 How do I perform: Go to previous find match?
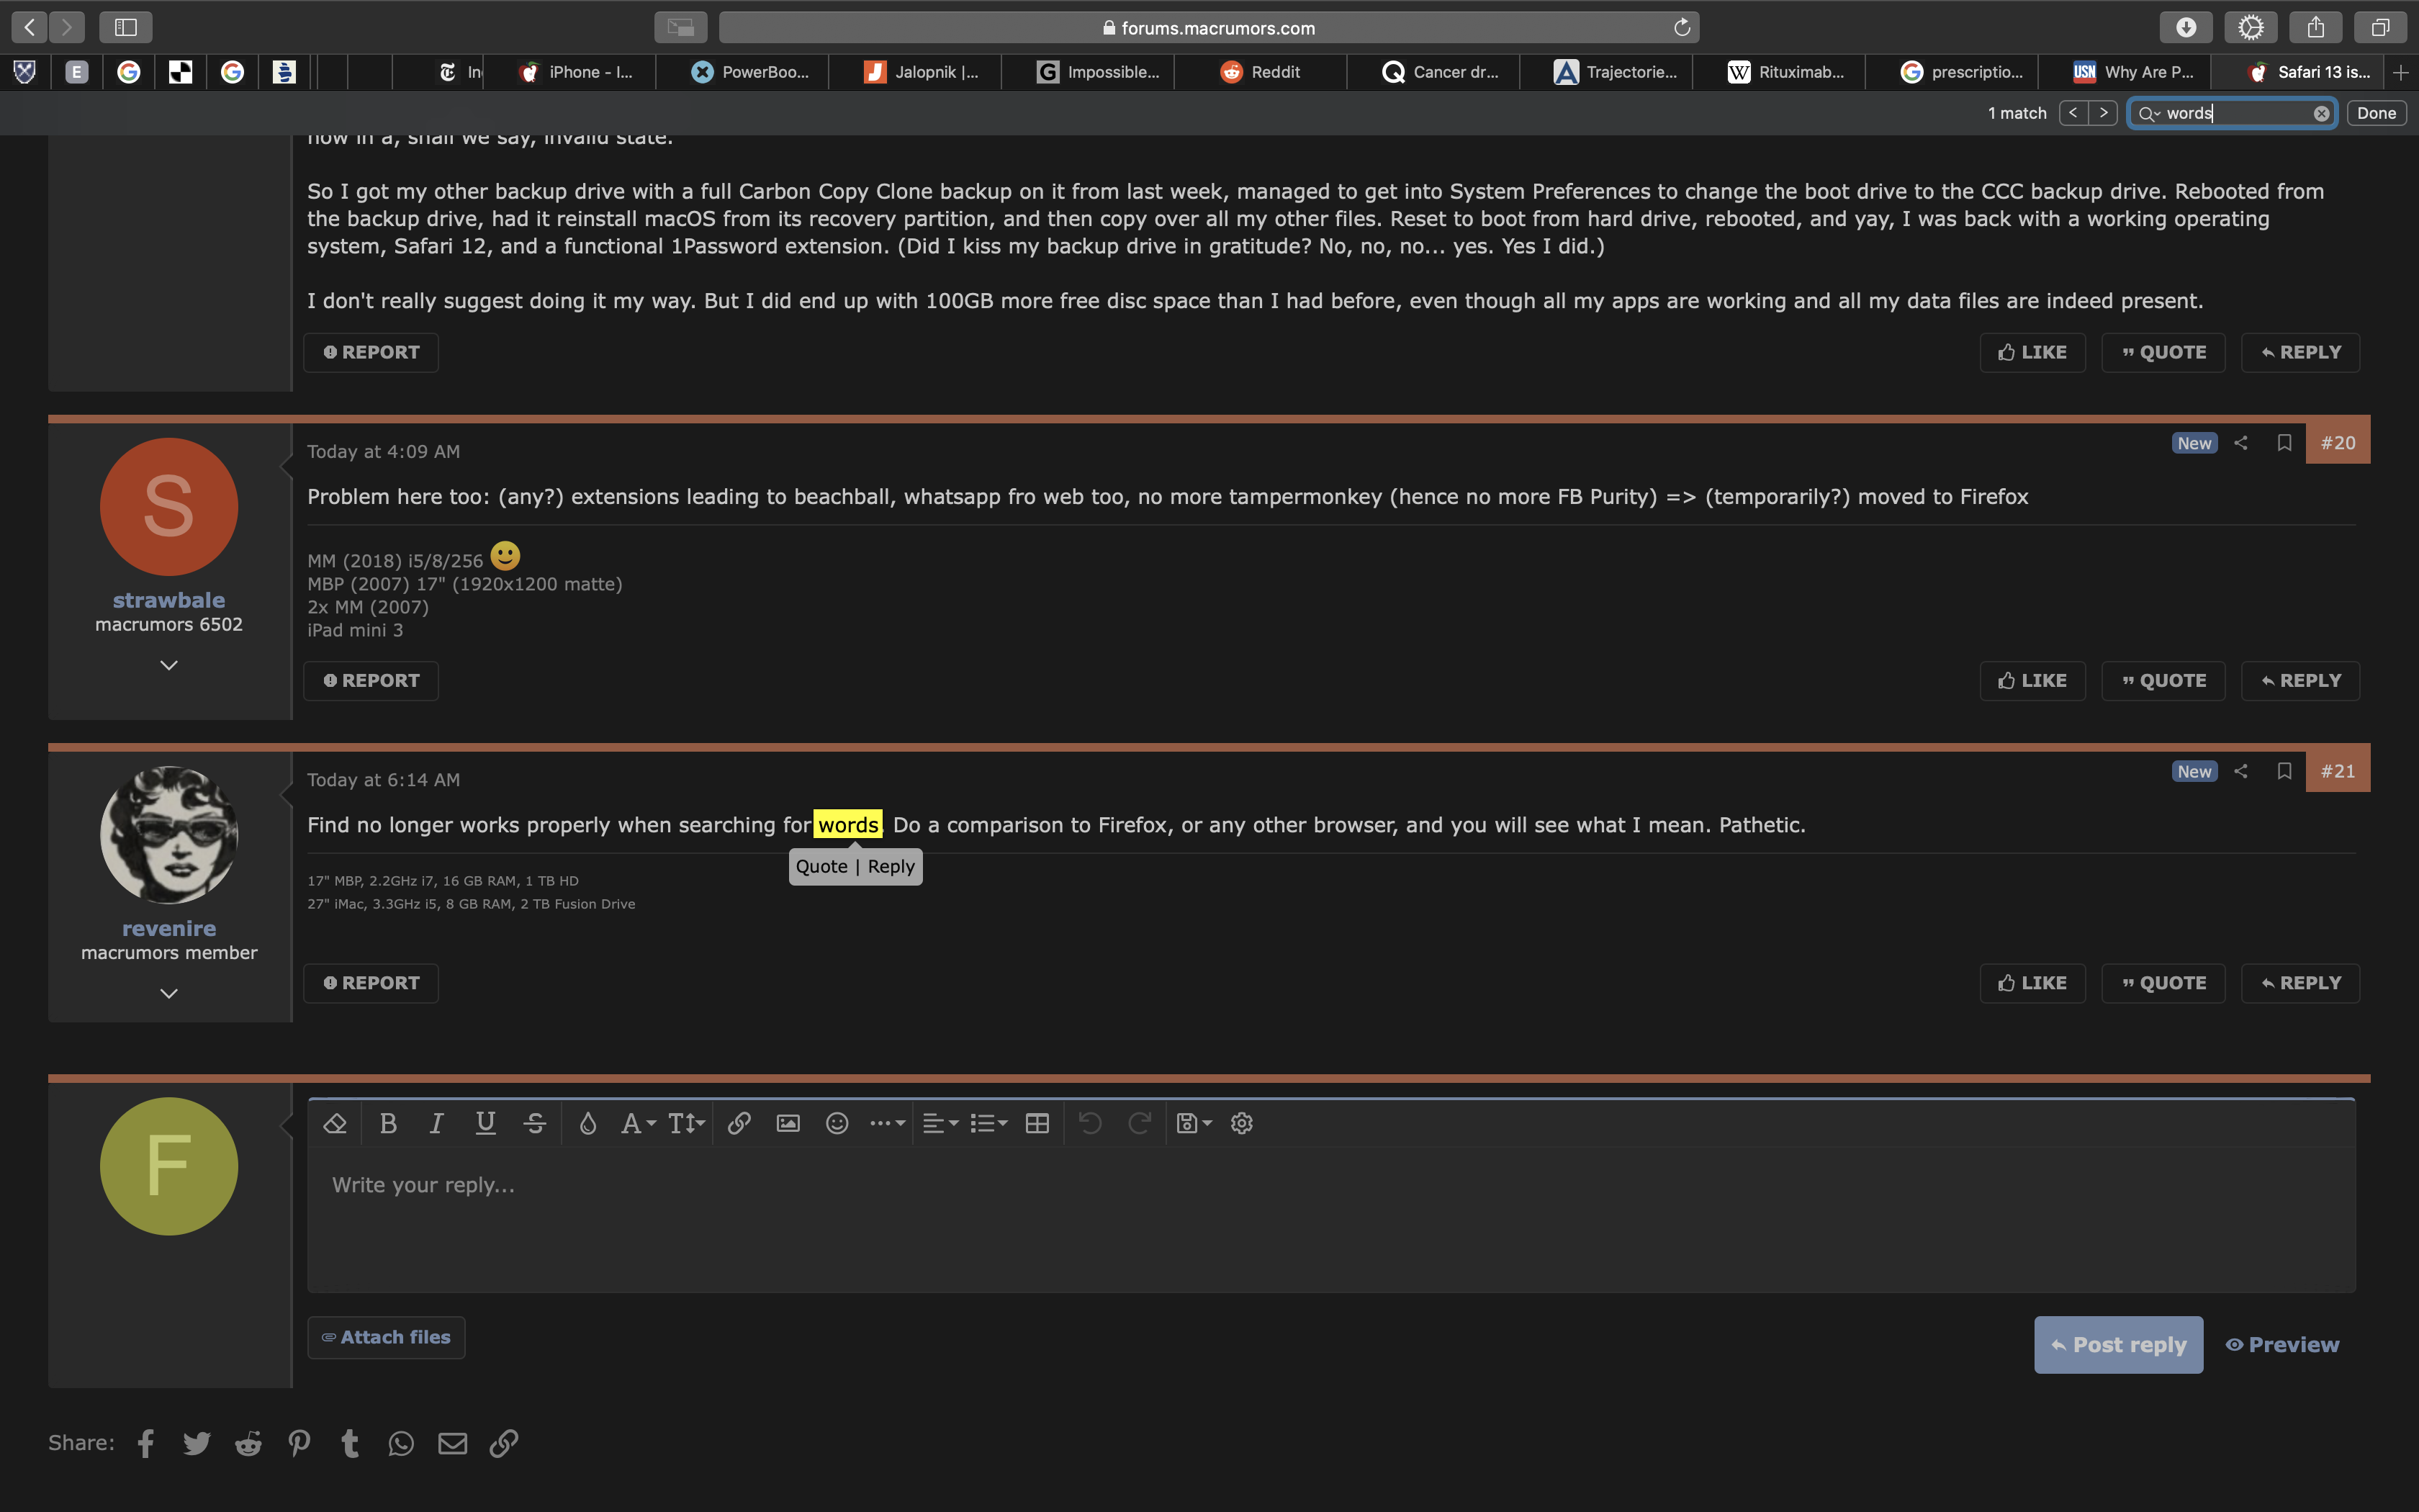click(x=2073, y=113)
